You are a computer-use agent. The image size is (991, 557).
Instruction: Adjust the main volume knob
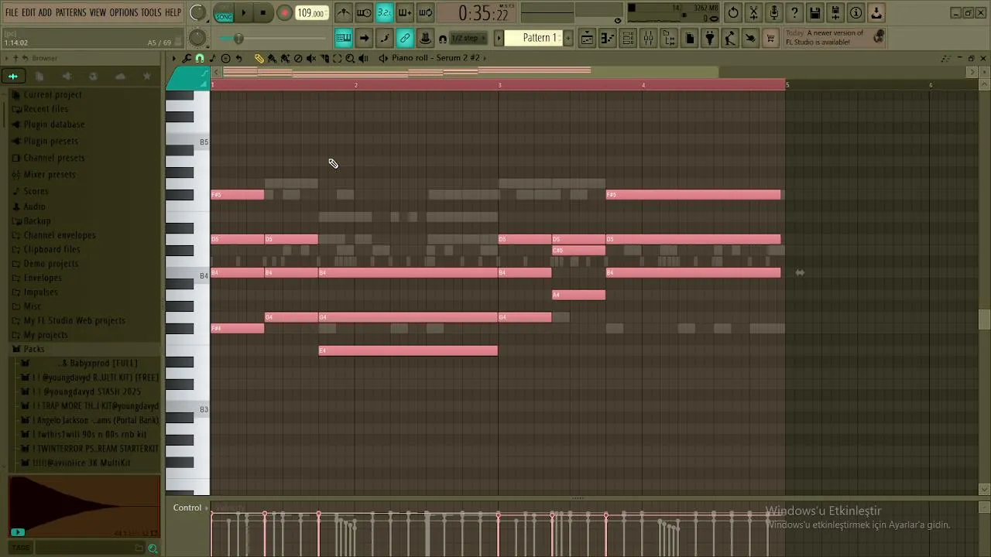197,13
